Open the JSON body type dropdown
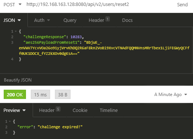 (x=12, y=20)
